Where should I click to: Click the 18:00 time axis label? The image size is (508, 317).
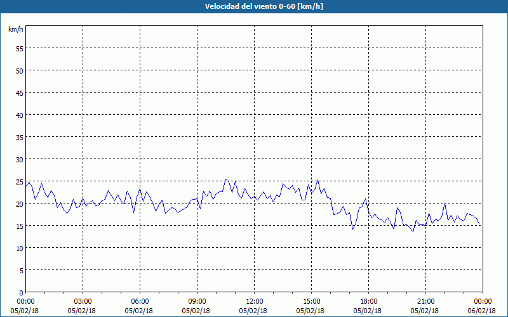coord(368,302)
